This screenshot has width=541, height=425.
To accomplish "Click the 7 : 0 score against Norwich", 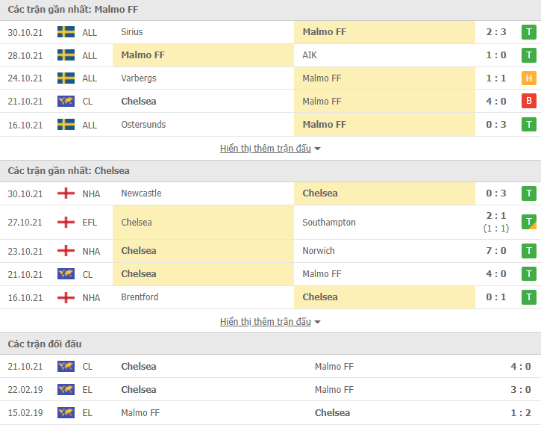I will click(495, 251).
